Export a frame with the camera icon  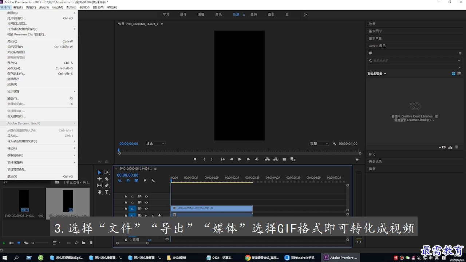coord(284,159)
